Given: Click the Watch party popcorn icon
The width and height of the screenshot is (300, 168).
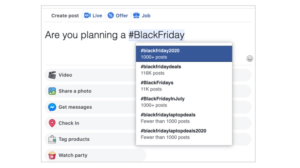Looking at the screenshot, I should point(52,155).
